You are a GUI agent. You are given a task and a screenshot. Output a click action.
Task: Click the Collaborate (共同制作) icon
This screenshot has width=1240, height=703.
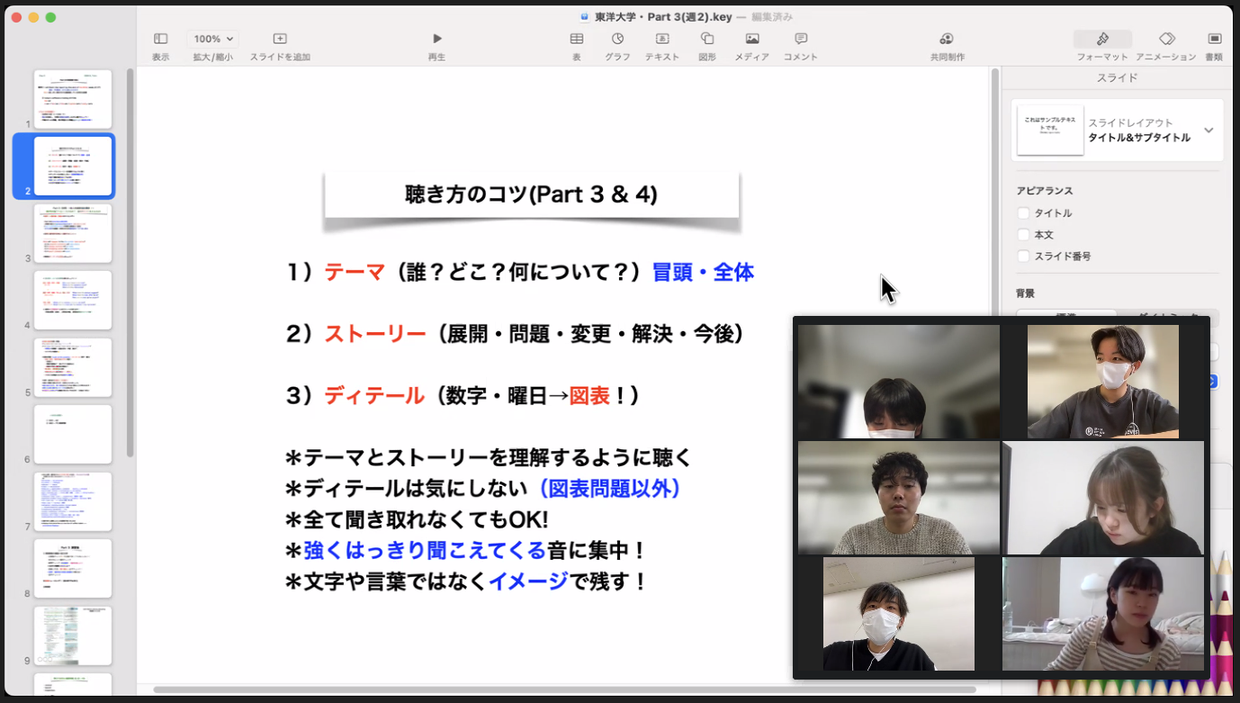tap(947, 39)
